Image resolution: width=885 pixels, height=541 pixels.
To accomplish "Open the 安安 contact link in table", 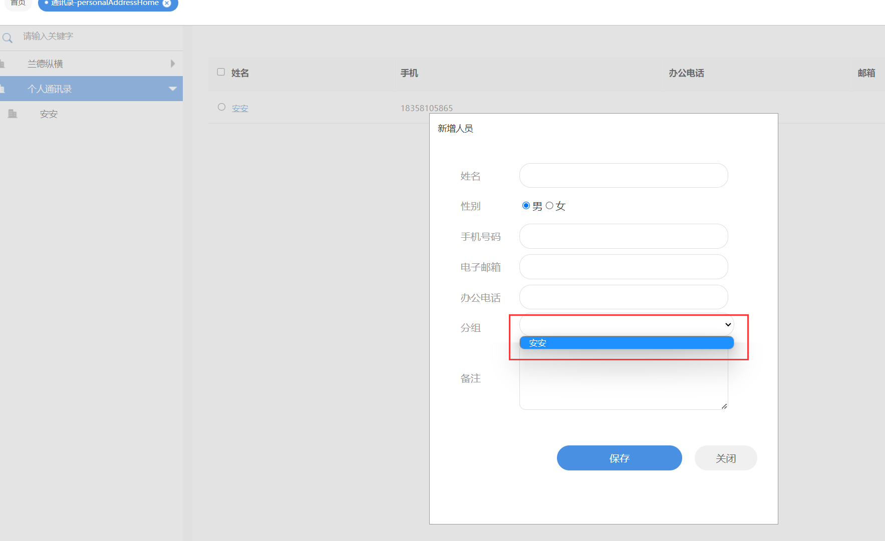I will [240, 108].
